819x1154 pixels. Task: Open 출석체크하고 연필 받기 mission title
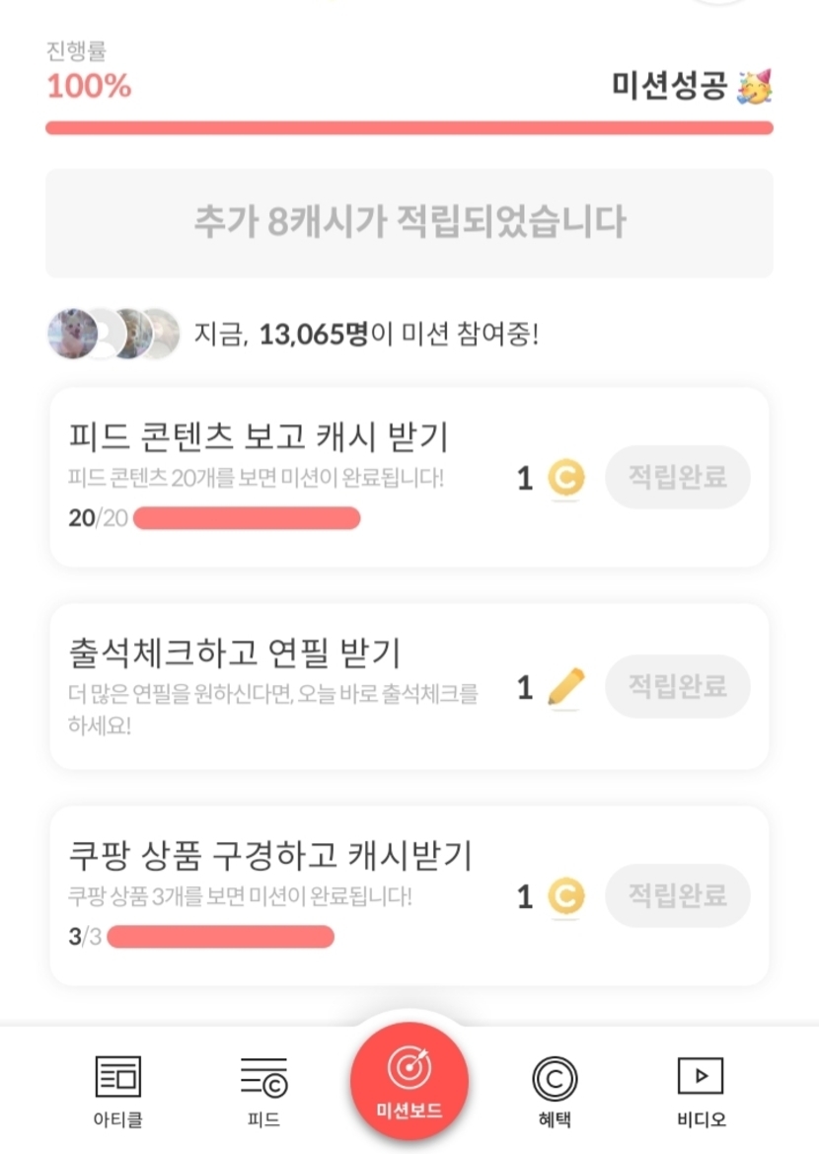tap(235, 653)
